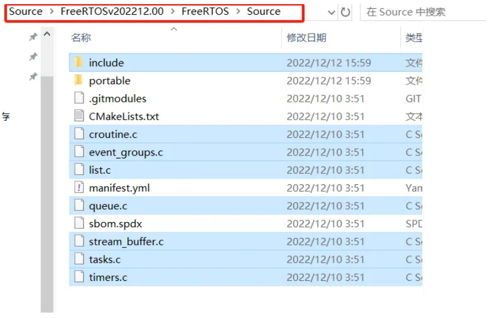Click the Yan type cell of manifest.yml
This screenshot has height=318, width=494.
(x=414, y=188)
